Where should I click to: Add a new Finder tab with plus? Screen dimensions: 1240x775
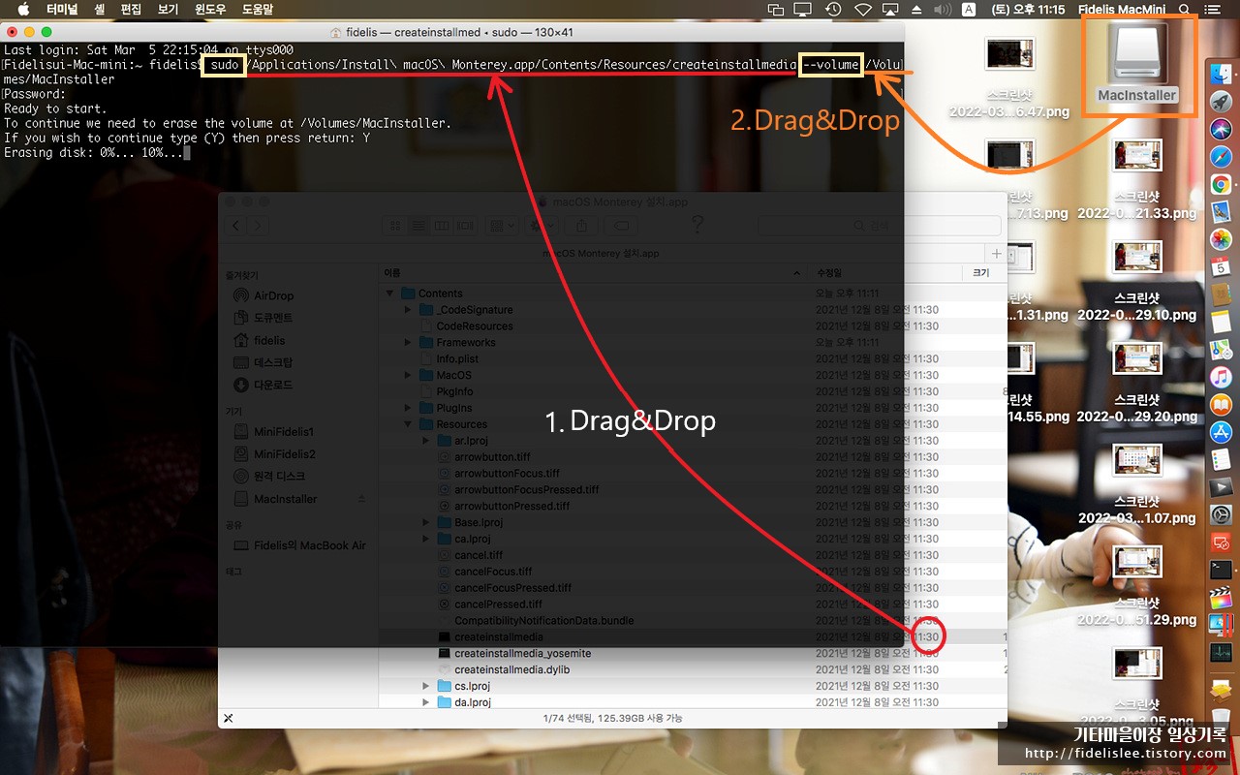coord(997,254)
